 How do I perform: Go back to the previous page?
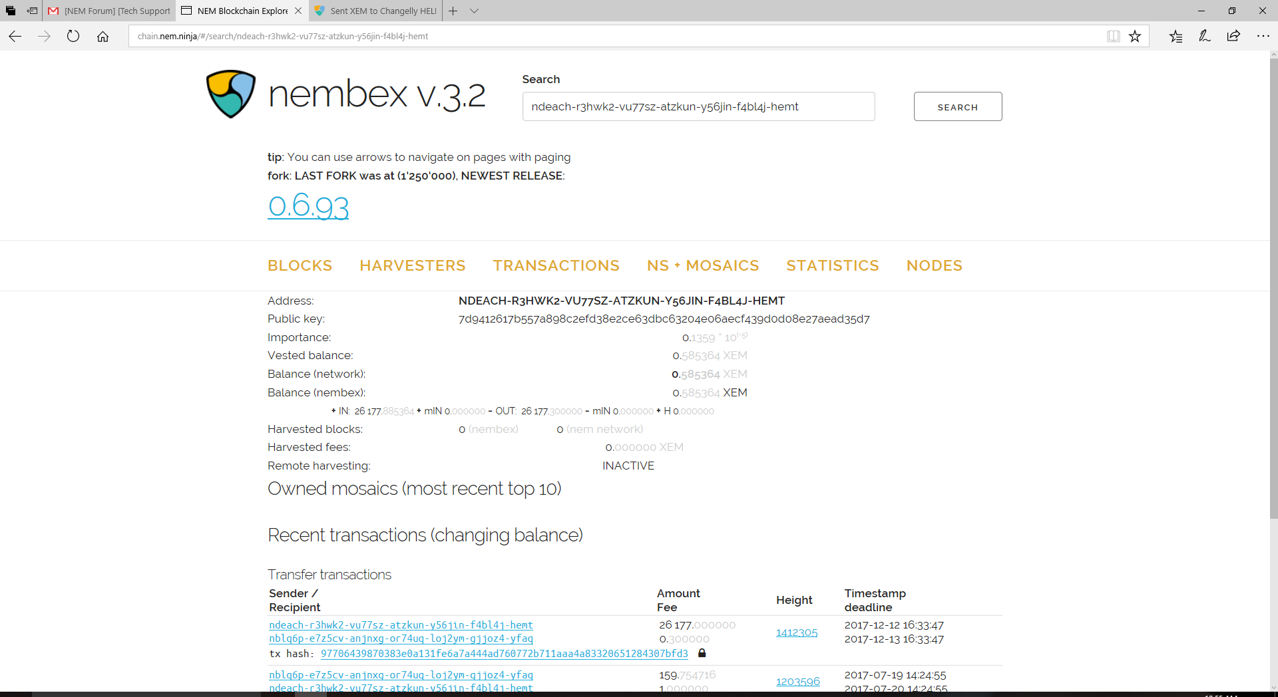[x=15, y=37]
